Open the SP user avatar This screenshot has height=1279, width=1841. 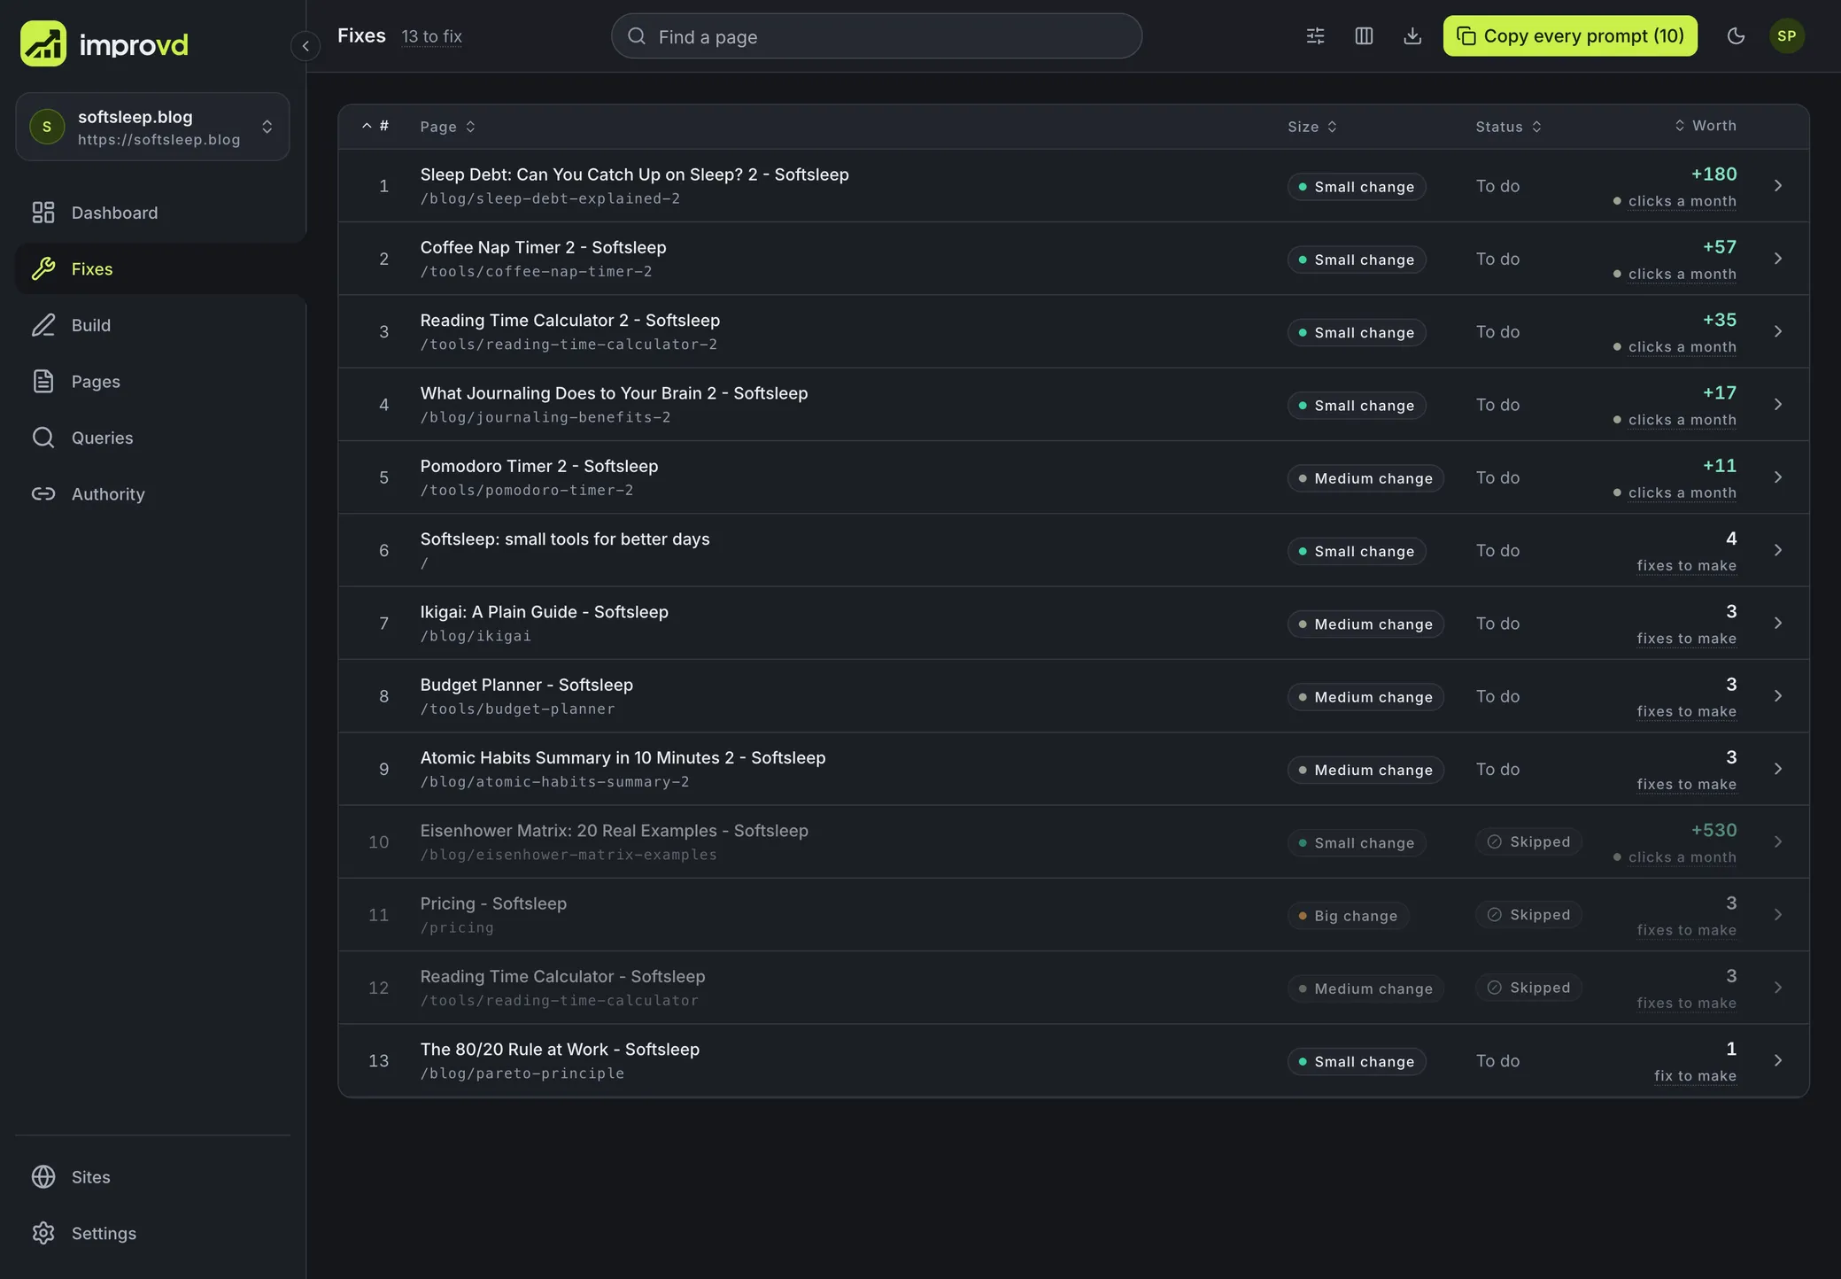(x=1787, y=36)
